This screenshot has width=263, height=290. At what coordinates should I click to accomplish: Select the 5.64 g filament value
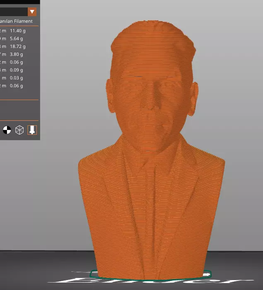coord(17,38)
